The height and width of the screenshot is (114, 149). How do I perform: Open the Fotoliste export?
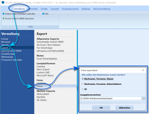[41, 83]
